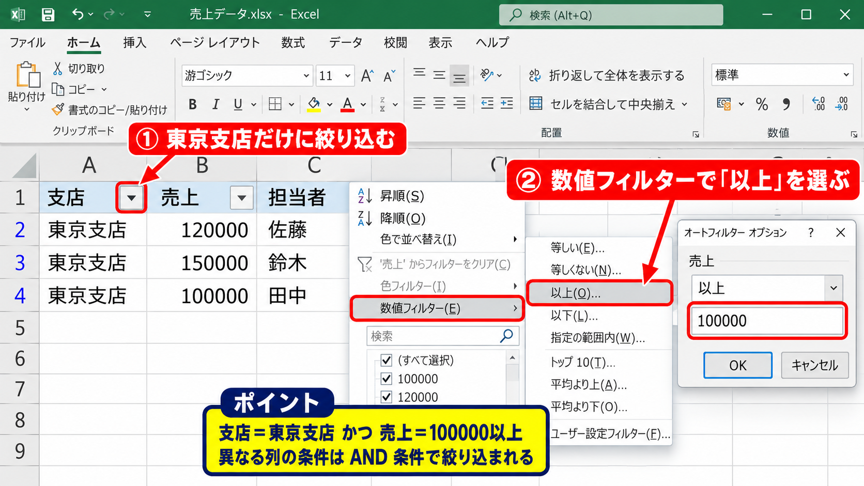Open the 挿入 ribbon tab
864x486 pixels.
pos(134,42)
